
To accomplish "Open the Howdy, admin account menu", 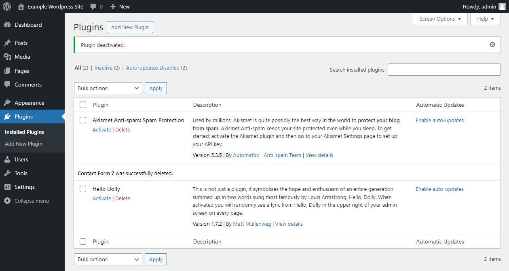I will point(484,6).
